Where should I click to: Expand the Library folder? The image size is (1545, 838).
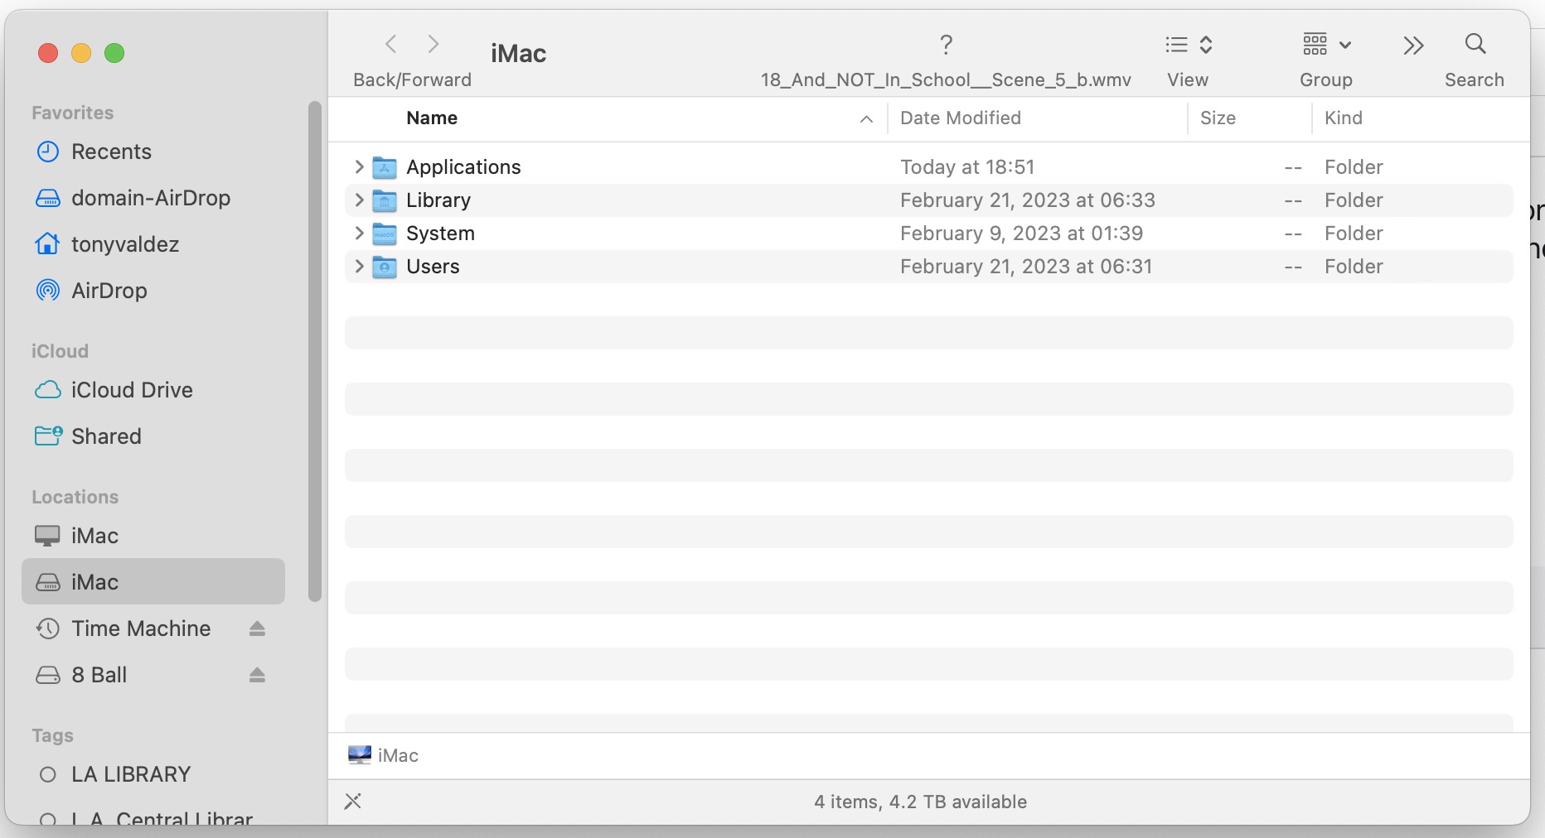tap(359, 200)
